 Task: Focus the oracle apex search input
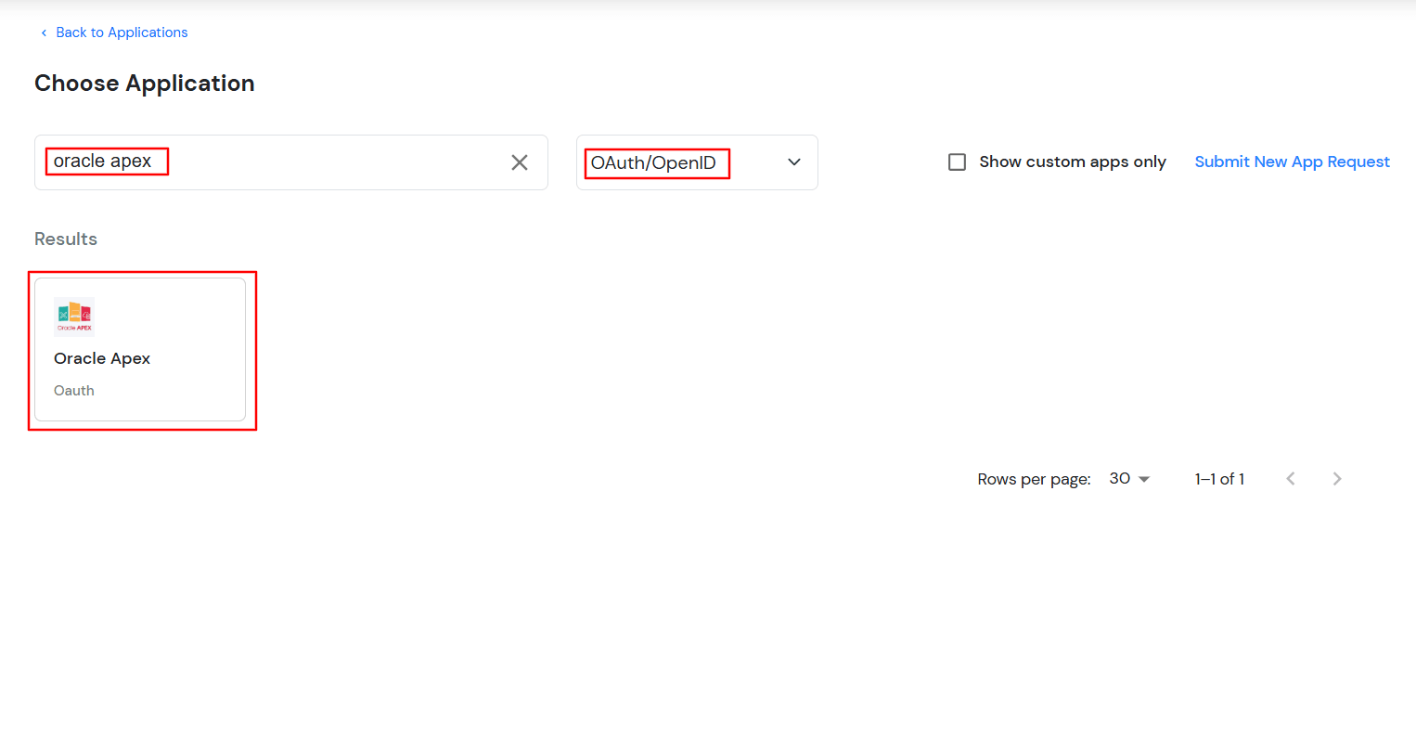click(278, 162)
